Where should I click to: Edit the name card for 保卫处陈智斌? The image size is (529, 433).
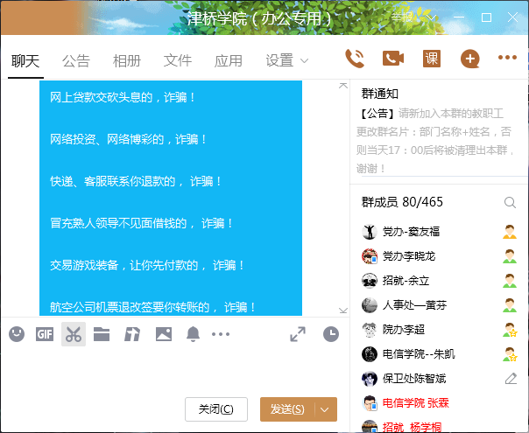(511, 379)
